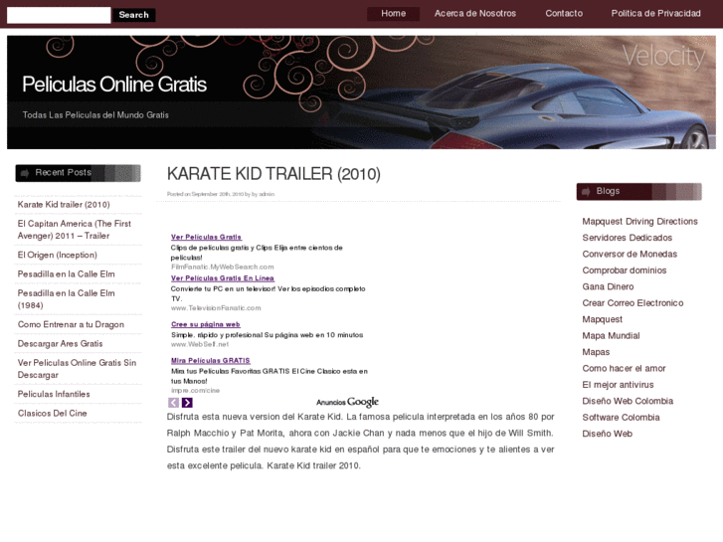Open Mapa Mundial link
This screenshot has width=723, height=542.
click(x=611, y=336)
